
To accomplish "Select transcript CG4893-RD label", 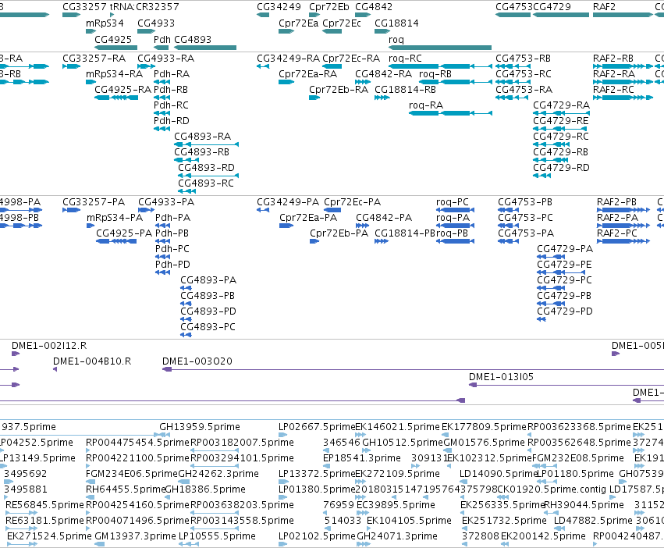I will [206, 167].
